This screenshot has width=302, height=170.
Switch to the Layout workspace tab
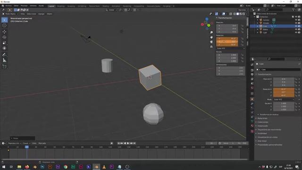[51, 6]
